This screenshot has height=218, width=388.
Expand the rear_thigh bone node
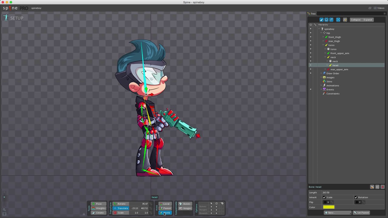coord(323,41)
